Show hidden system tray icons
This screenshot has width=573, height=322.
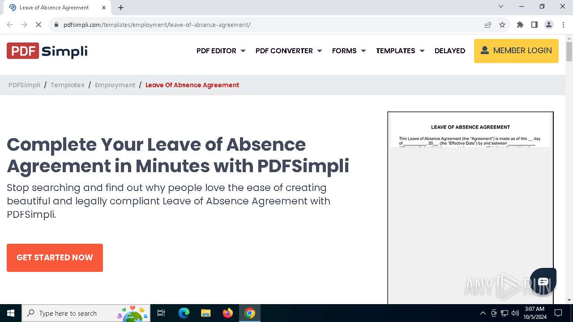tap(483, 313)
